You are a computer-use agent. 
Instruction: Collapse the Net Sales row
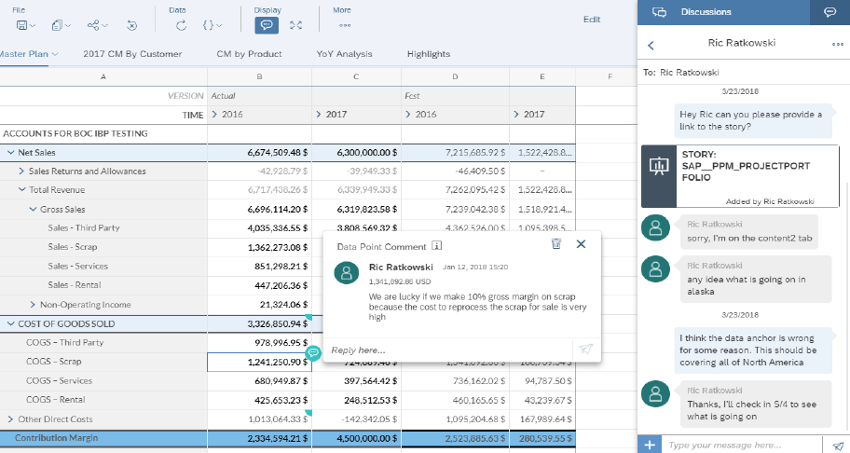click(11, 152)
